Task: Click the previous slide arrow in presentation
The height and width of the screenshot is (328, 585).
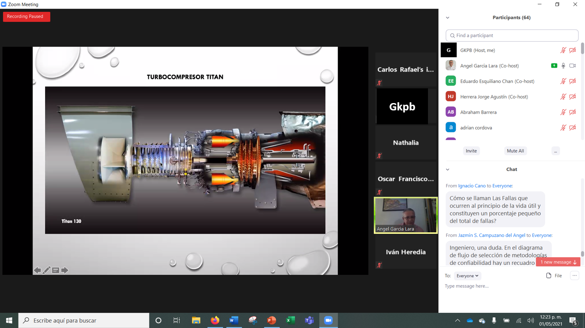Action: click(37, 270)
